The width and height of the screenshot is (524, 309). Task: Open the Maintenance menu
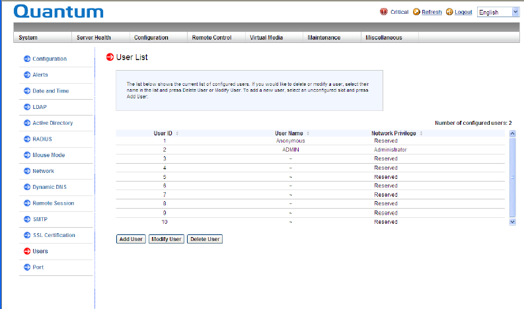click(x=324, y=38)
